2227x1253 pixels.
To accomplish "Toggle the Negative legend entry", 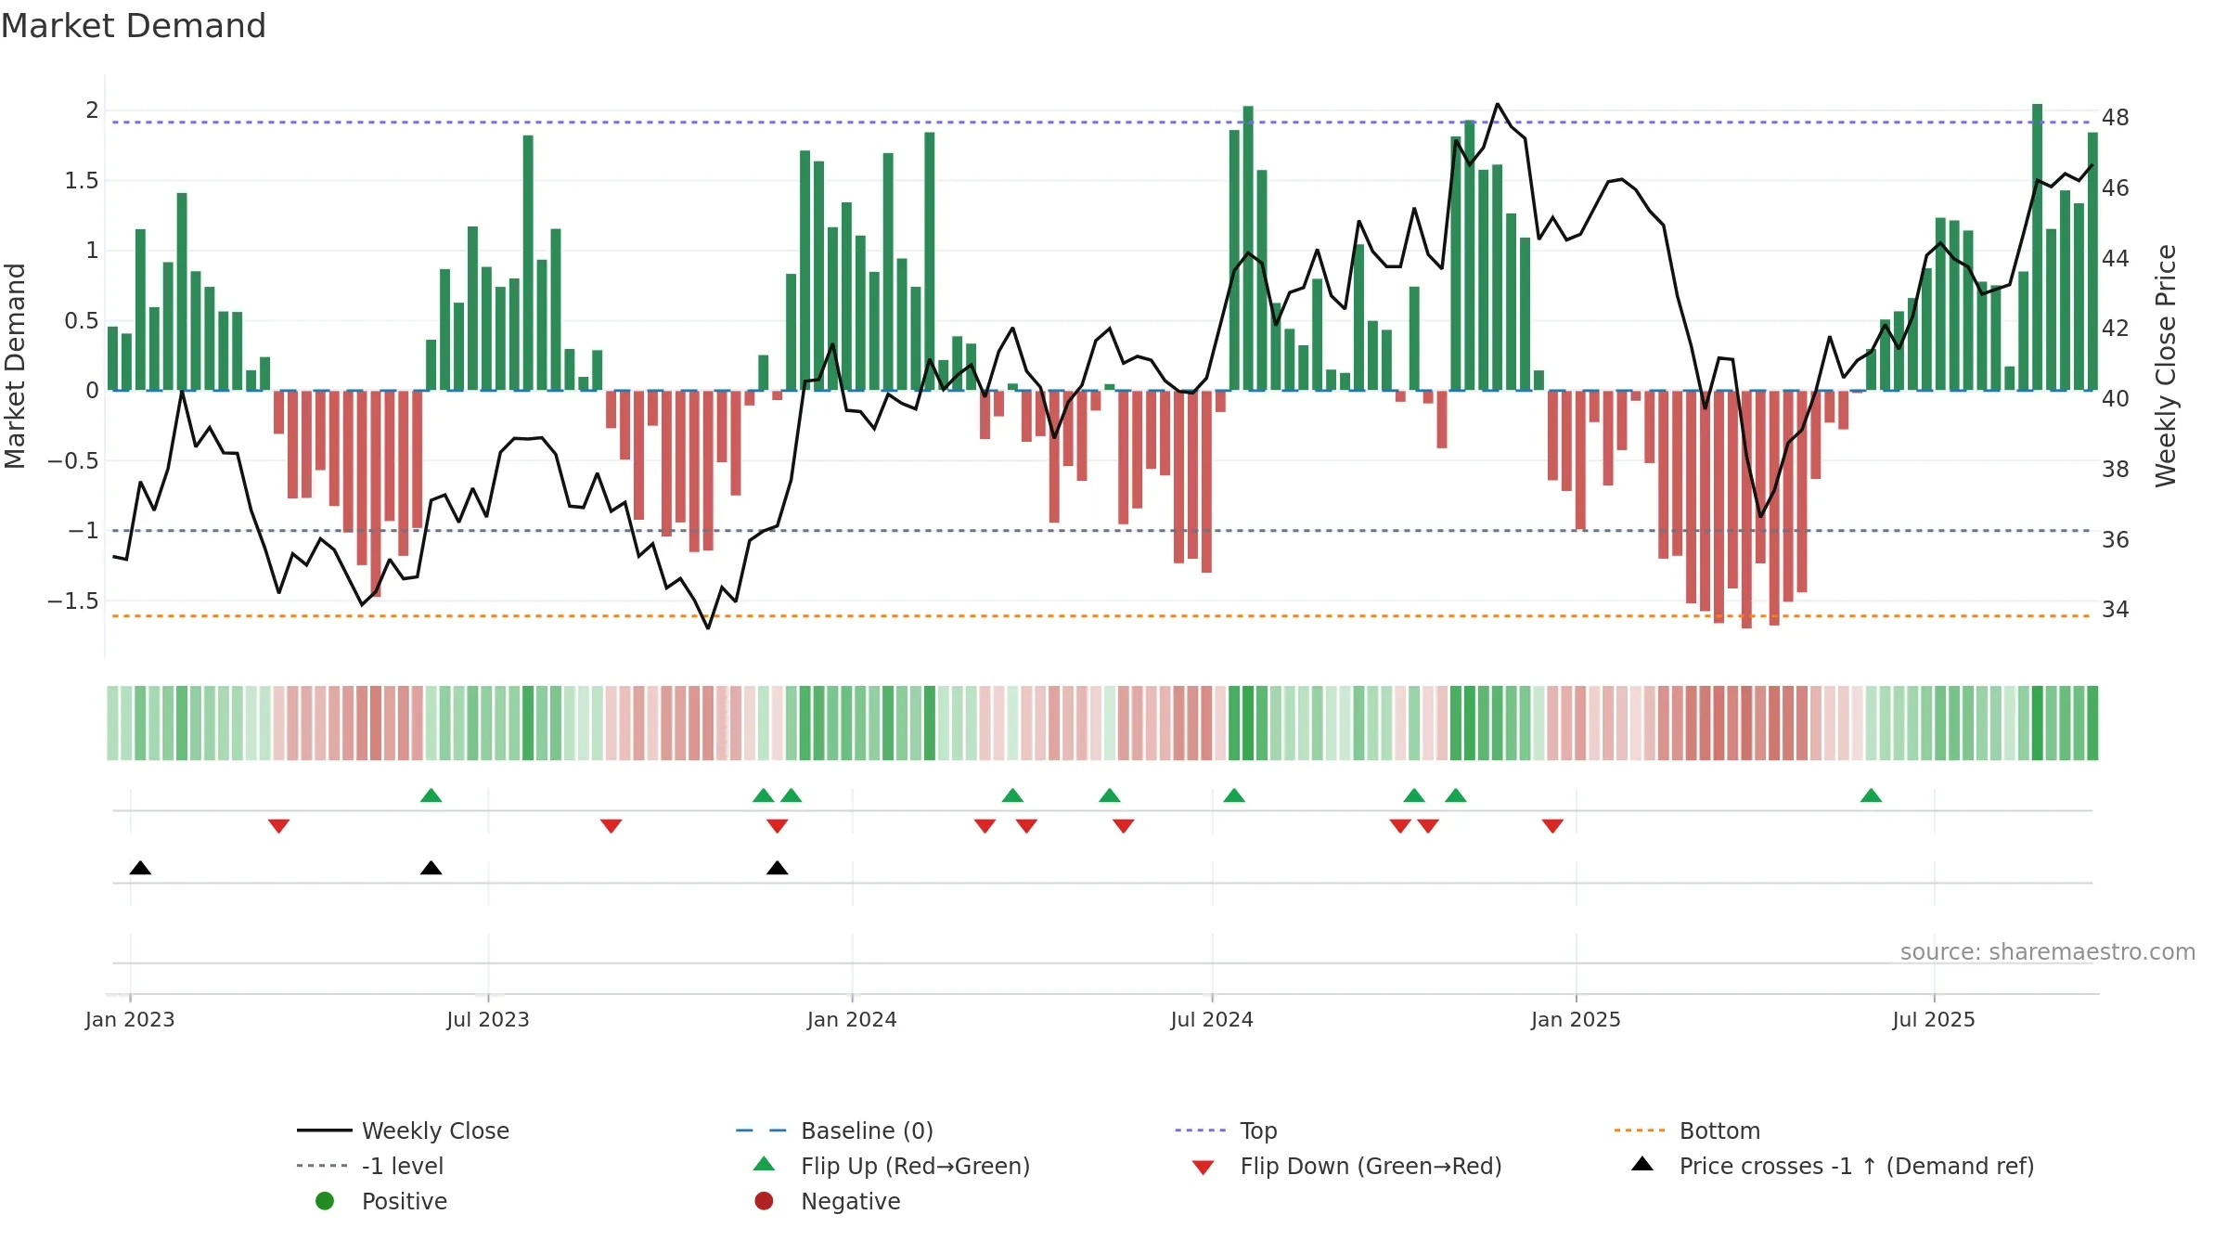I will click(x=828, y=1201).
